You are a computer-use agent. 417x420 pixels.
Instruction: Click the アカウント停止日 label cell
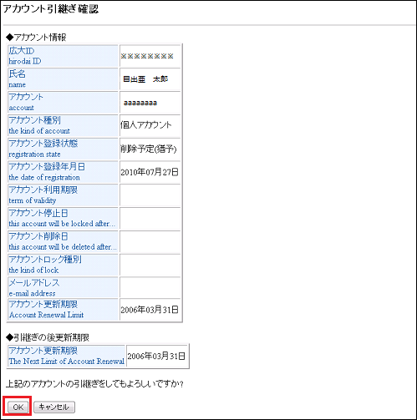[64, 219]
